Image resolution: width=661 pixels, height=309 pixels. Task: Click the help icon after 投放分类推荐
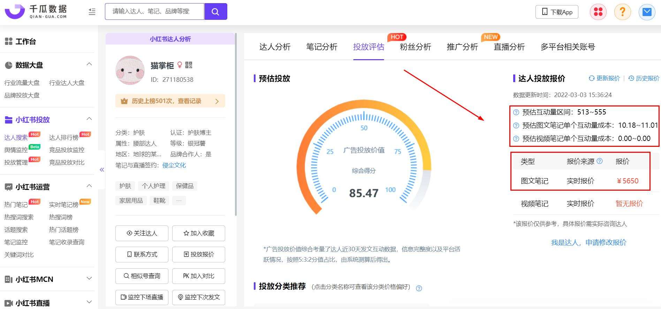click(419, 288)
